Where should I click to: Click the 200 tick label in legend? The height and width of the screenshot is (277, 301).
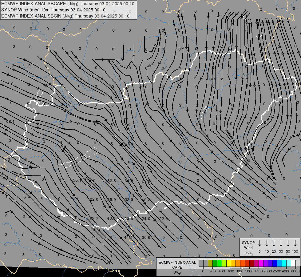click(212, 271)
